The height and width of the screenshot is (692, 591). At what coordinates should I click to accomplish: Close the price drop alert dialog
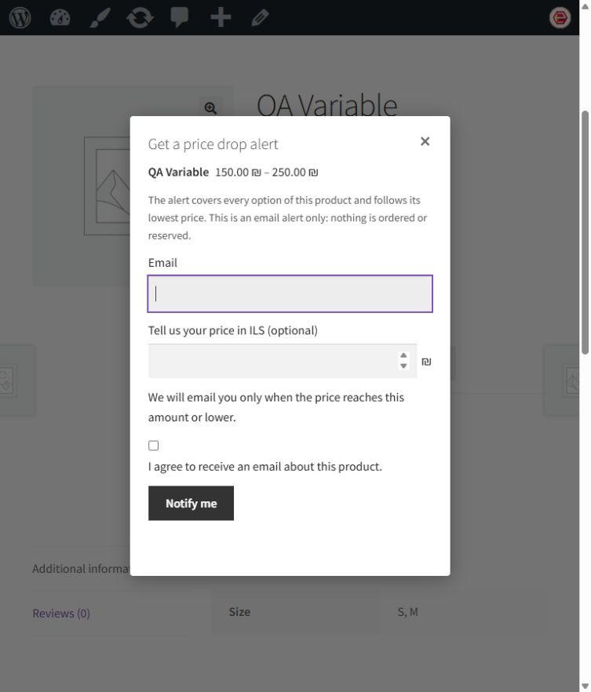click(x=425, y=141)
